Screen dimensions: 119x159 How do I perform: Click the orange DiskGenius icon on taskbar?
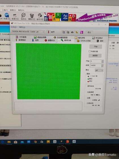click(68, 141)
